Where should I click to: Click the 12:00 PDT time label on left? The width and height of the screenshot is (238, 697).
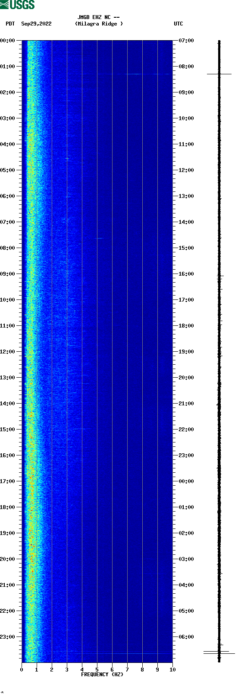click(x=8, y=352)
